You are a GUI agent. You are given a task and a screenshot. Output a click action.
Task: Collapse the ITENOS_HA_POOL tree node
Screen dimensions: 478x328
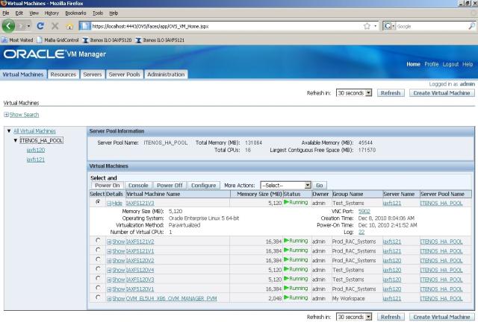coord(15,140)
